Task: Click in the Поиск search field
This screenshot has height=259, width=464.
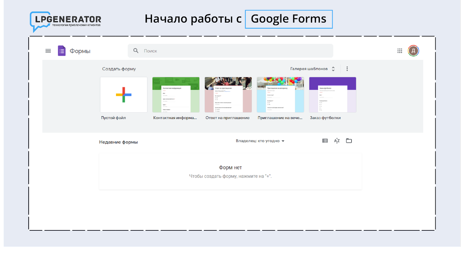Action: [230, 51]
